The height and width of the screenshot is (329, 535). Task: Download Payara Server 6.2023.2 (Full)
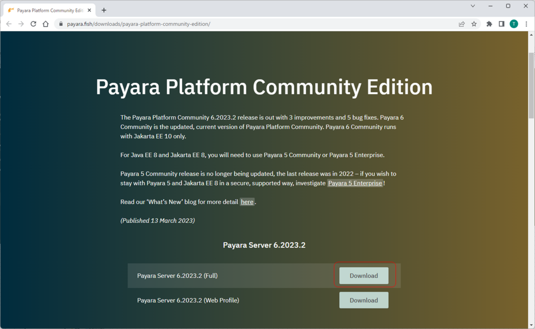[364, 276]
